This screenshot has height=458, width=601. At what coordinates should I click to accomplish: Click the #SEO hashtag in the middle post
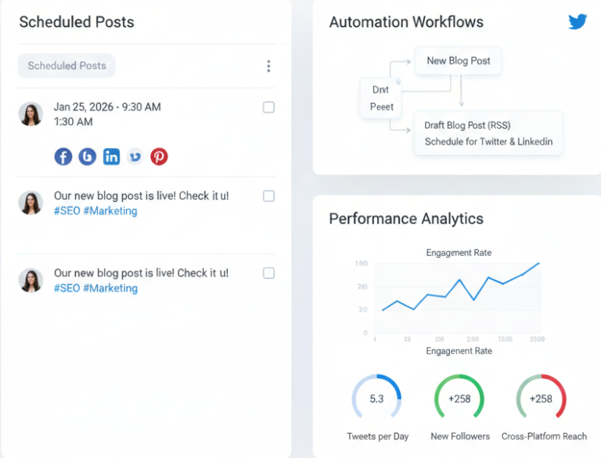[67, 211]
